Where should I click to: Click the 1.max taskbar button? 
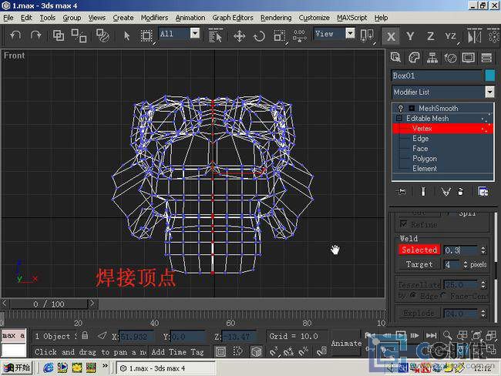tap(166, 368)
